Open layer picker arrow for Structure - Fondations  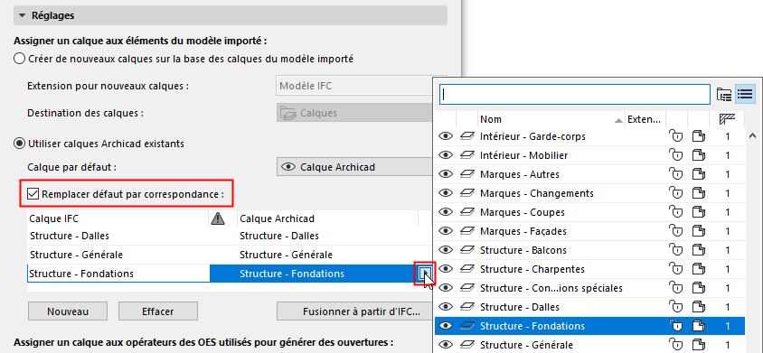(x=423, y=274)
